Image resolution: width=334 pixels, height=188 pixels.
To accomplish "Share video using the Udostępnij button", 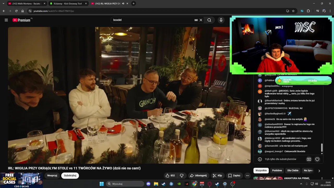I will (198, 175).
